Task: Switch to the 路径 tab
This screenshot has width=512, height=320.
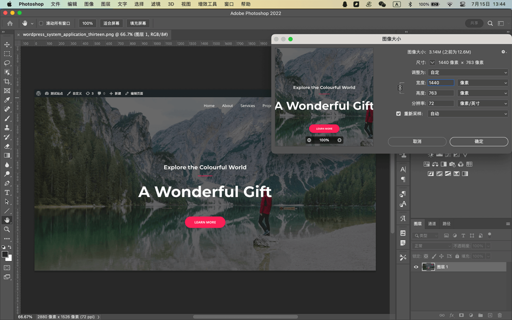Action: (446, 223)
